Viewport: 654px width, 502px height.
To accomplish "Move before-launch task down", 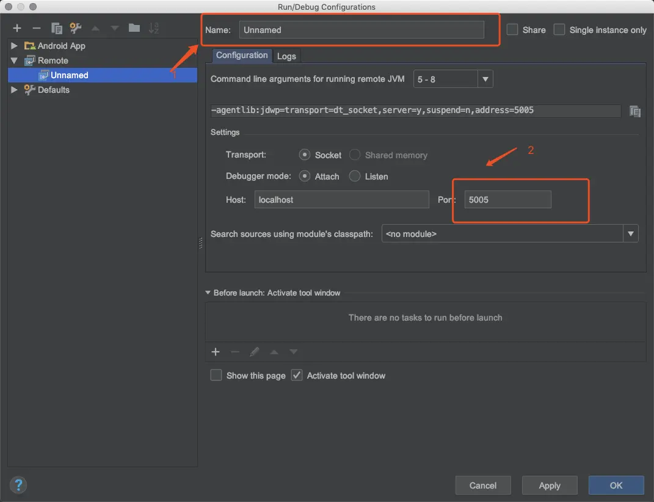I will coord(294,352).
